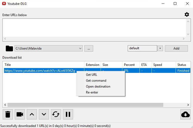Click the URL box scroll-left arrow
Screen dimensions: 193x128
[5, 39]
